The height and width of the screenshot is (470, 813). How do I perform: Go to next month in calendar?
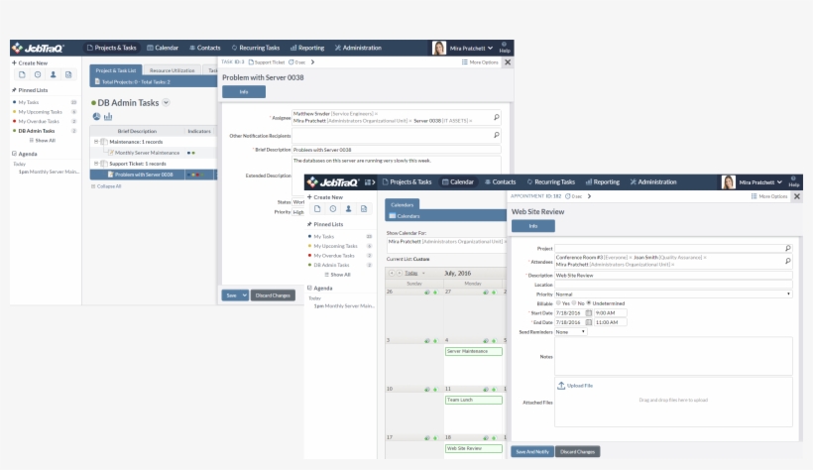(x=400, y=273)
